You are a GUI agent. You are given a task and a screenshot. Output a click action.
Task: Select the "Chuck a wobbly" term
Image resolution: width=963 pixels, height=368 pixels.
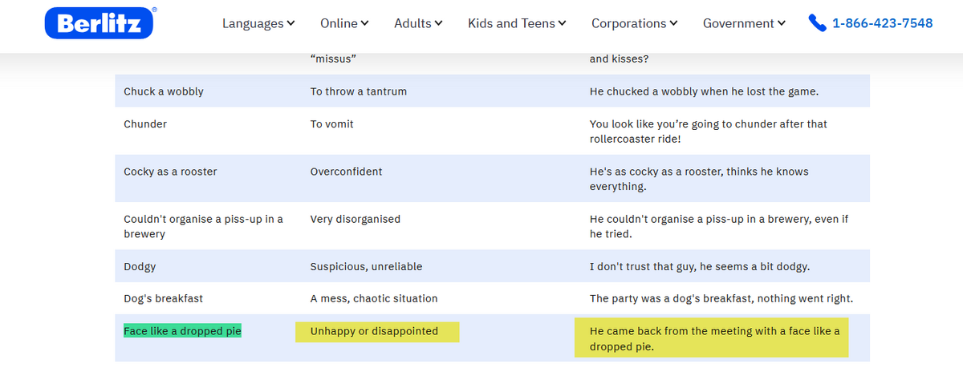pos(164,91)
